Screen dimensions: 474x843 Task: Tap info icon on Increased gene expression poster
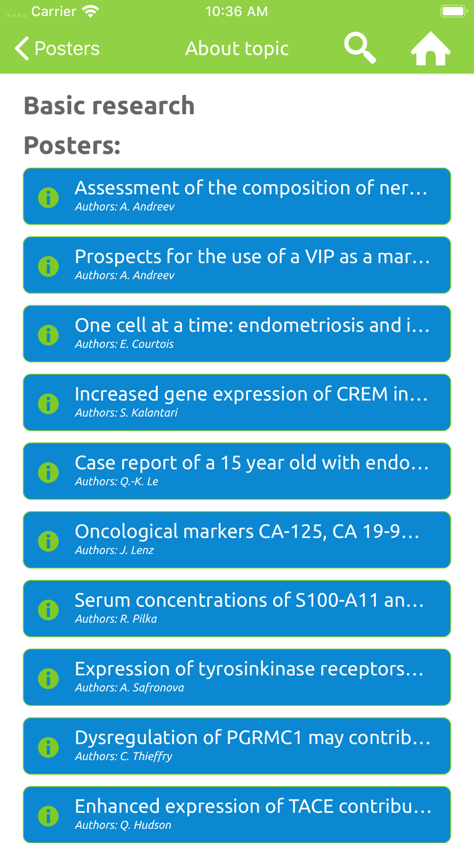[48, 404]
